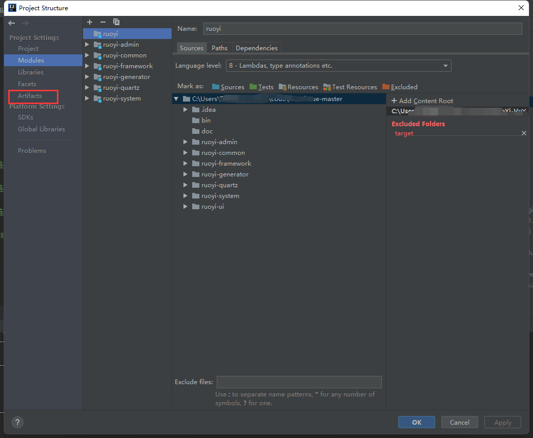
Task: Collapse the content root folder tree
Action: (176, 99)
